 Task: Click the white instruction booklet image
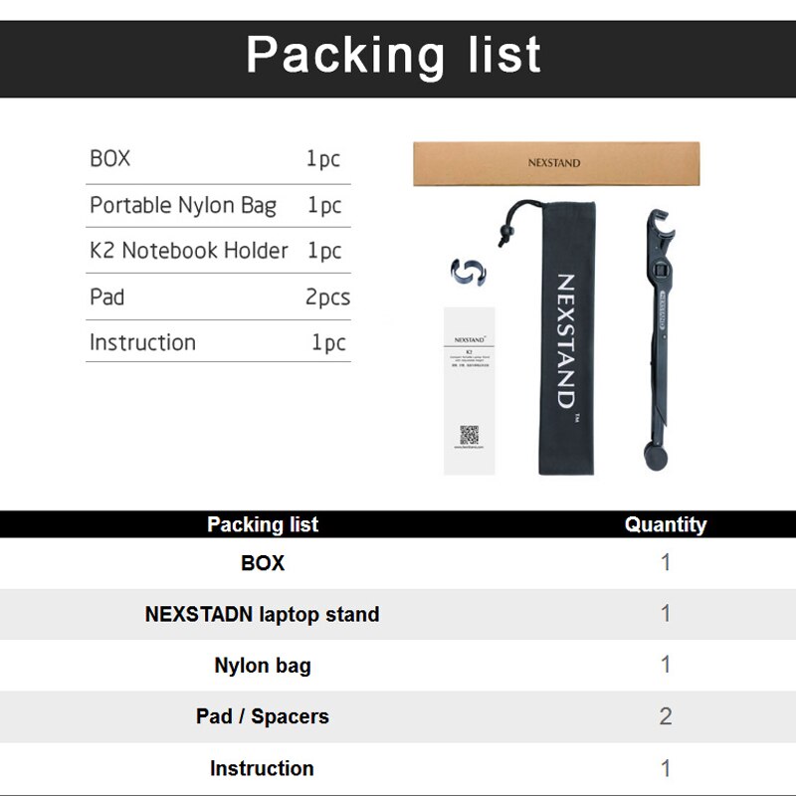click(x=469, y=389)
